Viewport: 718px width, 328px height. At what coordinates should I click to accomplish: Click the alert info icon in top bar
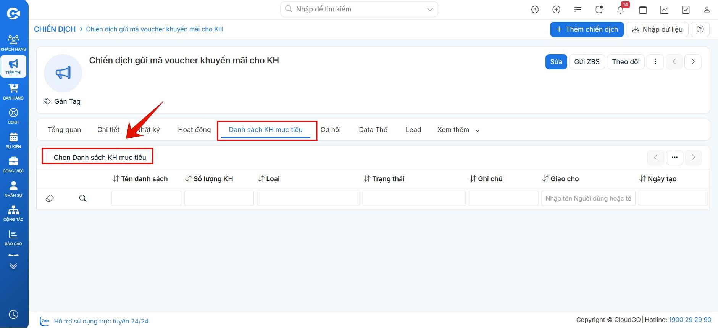pyautogui.click(x=535, y=10)
